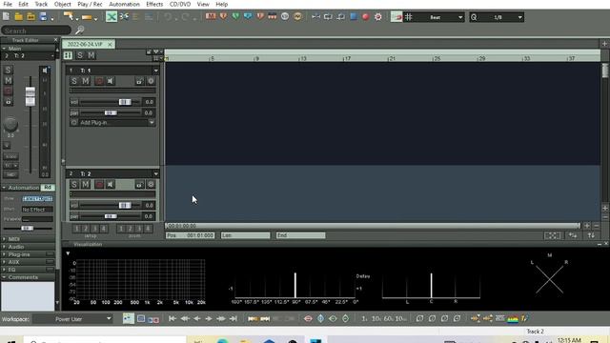Collapse the Comments section
610x343 pixels.
click(4, 277)
